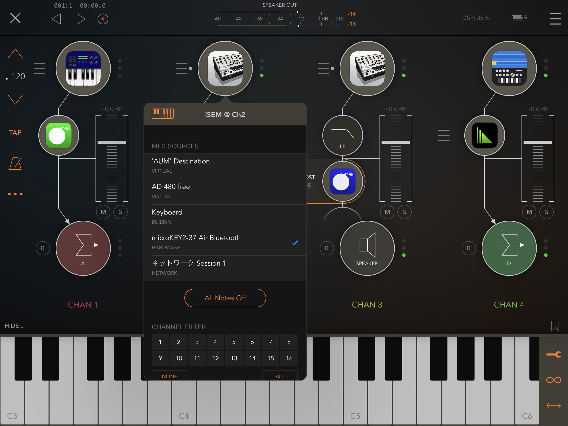Image resolution: width=568 pixels, height=426 pixels.
Task: Solo Chan 3
Action: (x=405, y=212)
